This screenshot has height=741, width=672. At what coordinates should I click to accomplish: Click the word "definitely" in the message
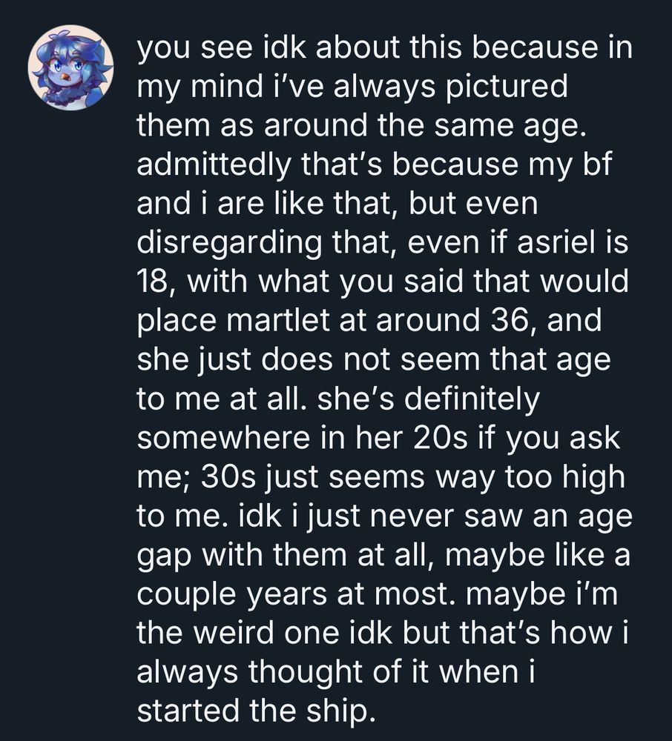(472, 400)
